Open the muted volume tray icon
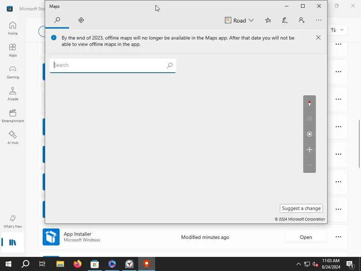The height and width of the screenshot is (271, 361). (x=316, y=264)
